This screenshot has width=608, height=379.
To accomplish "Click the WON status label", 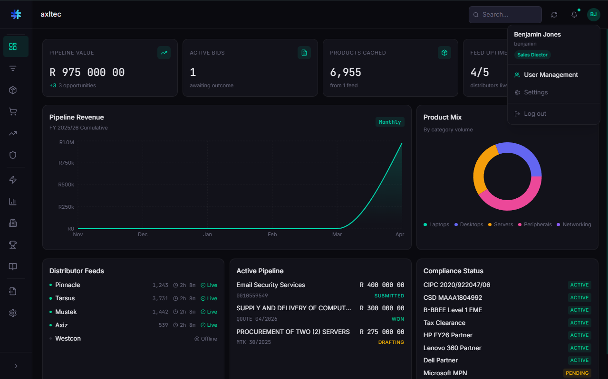I will (398, 319).
